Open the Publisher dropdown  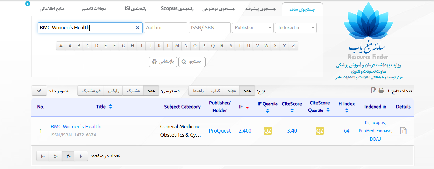pyautogui.click(x=253, y=28)
